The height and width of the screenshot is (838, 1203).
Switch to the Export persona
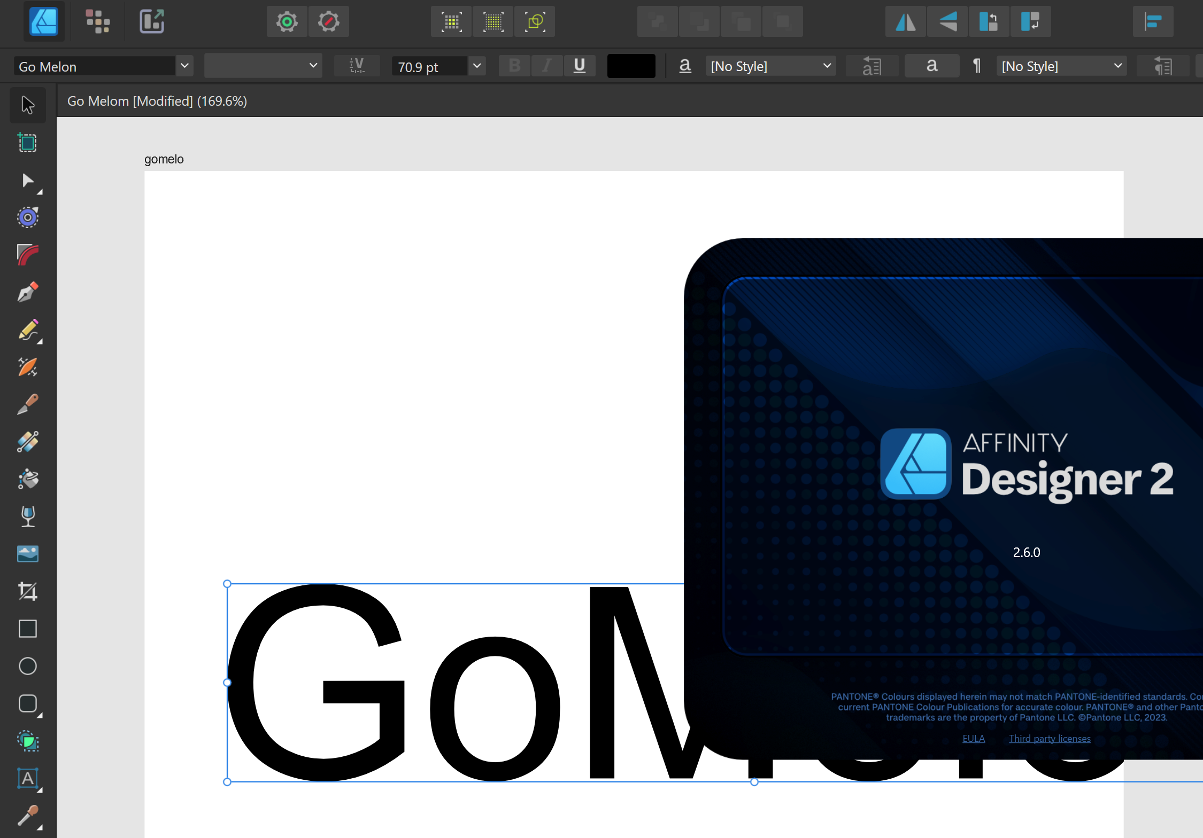[152, 22]
